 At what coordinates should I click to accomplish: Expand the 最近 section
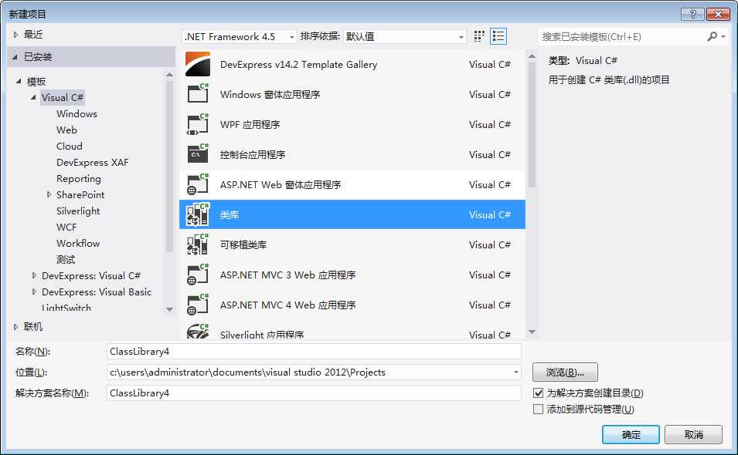click(16, 34)
